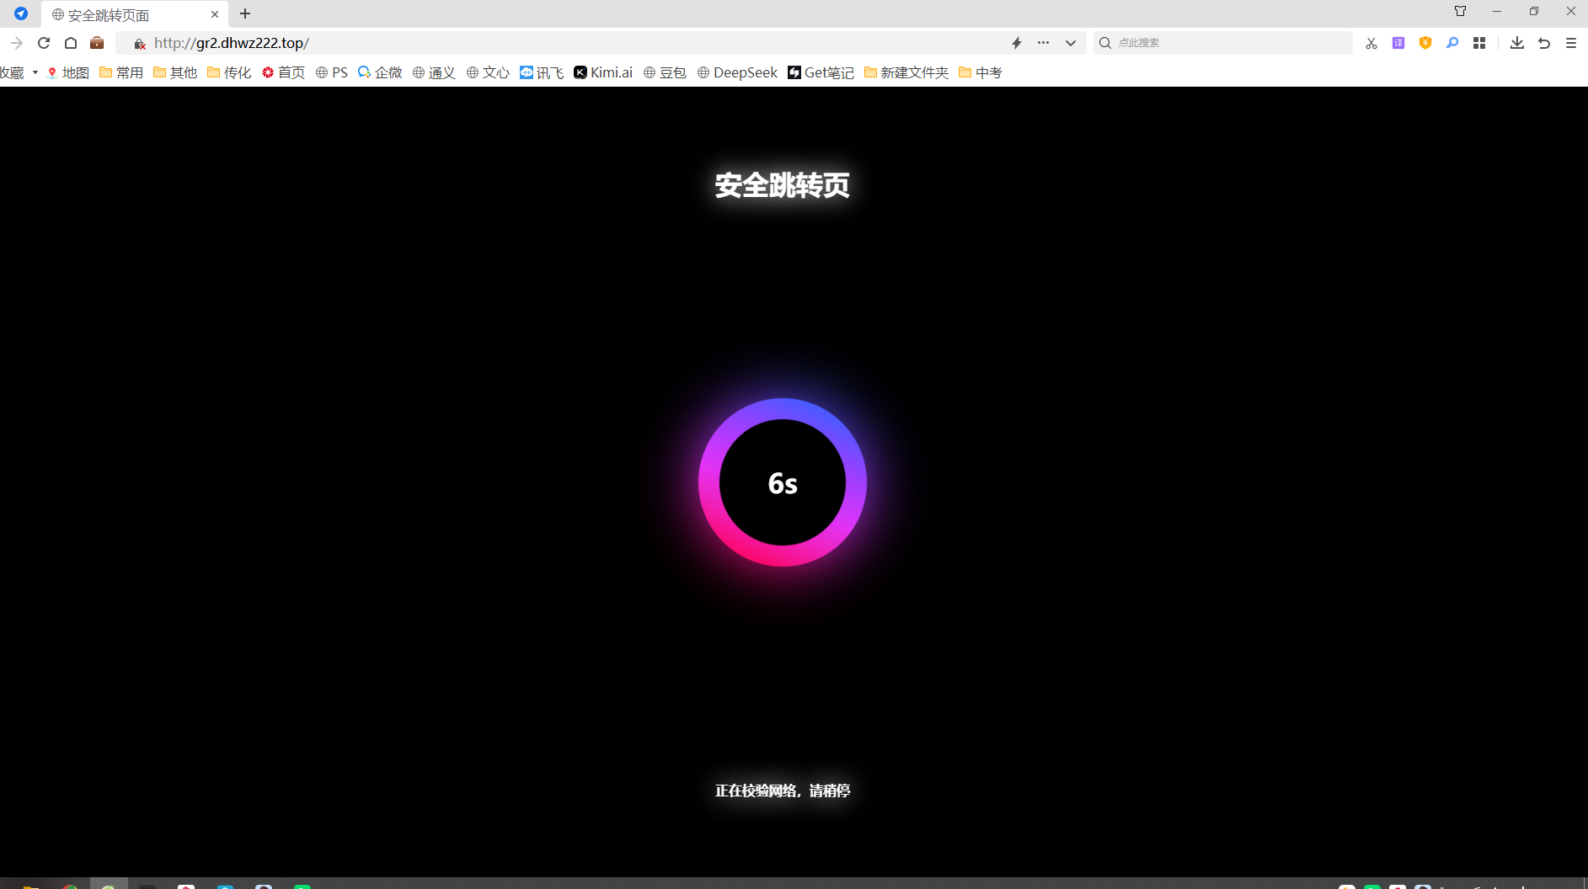Reload the page with the refresh icon
The height and width of the screenshot is (889, 1588).
[x=44, y=43]
